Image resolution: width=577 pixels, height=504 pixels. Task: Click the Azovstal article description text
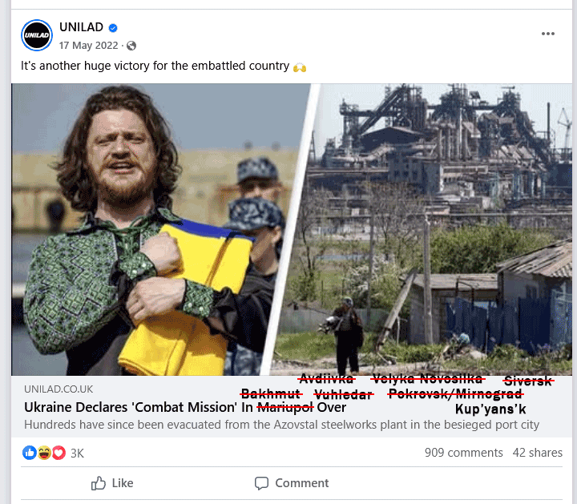click(x=281, y=425)
